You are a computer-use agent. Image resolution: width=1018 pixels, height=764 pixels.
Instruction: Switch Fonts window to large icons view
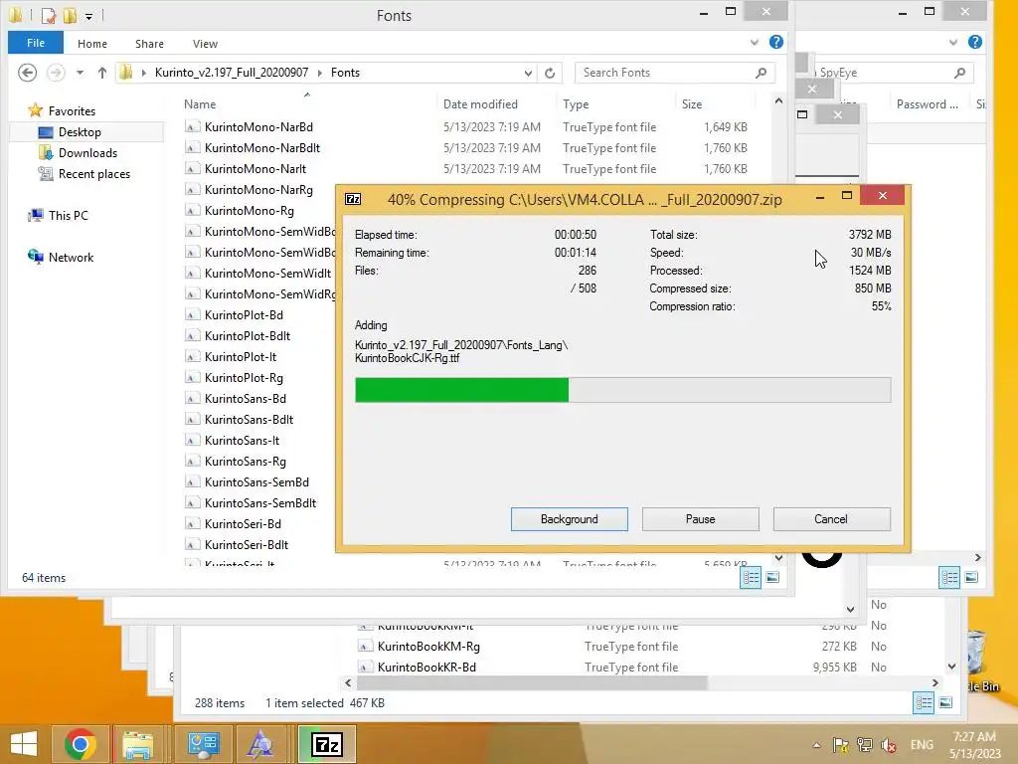click(772, 578)
